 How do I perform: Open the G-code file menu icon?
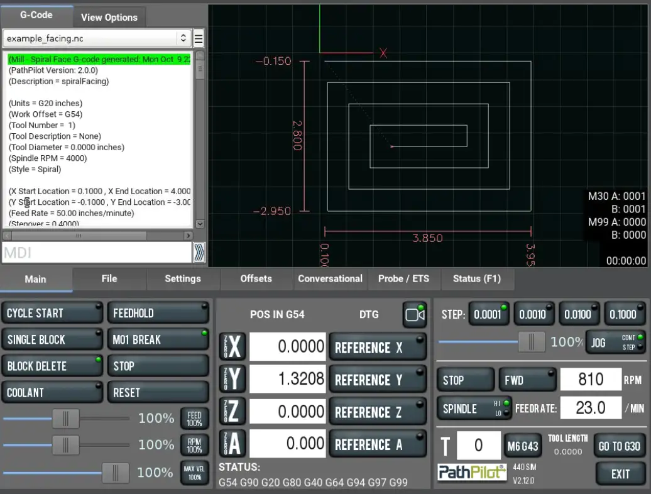click(199, 39)
